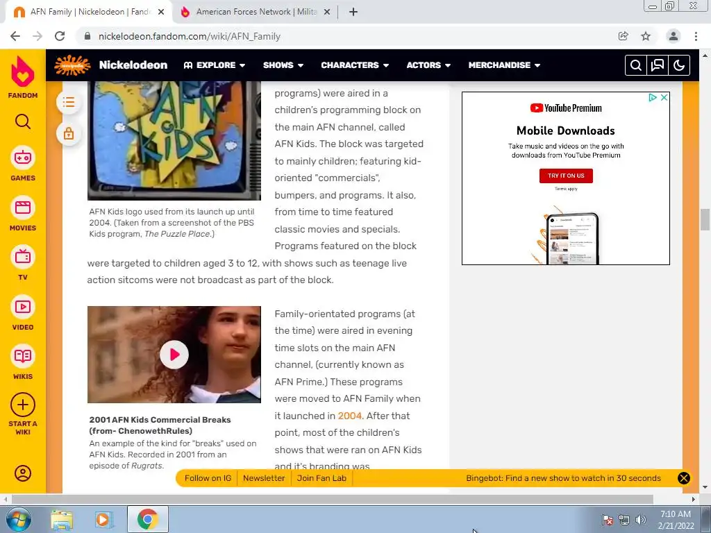Open Chrome three-dot menu
The width and height of the screenshot is (711, 533).
pos(696,36)
